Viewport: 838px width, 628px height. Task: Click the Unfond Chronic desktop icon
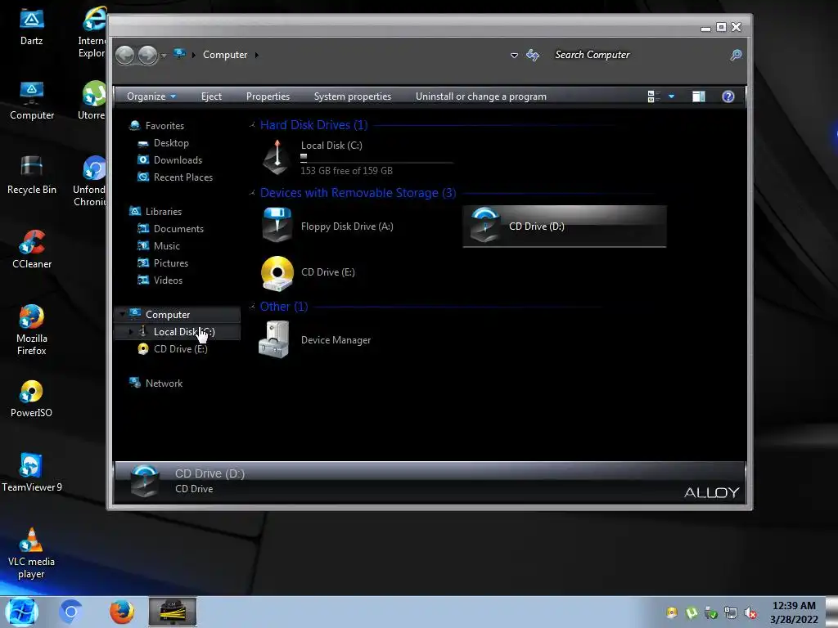tap(90, 181)
